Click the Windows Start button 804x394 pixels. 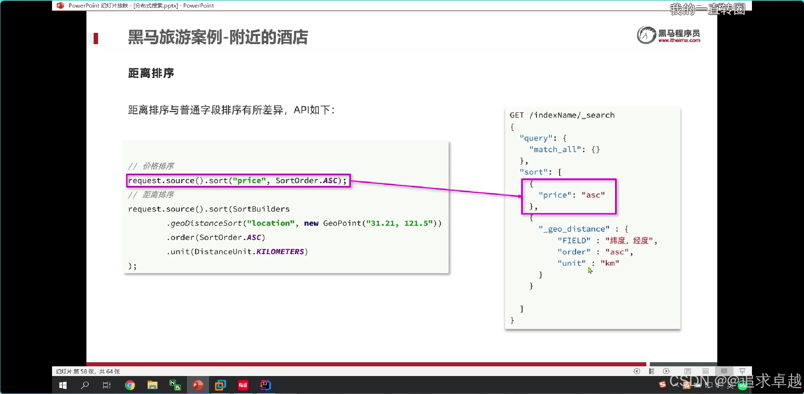[63, 385]
